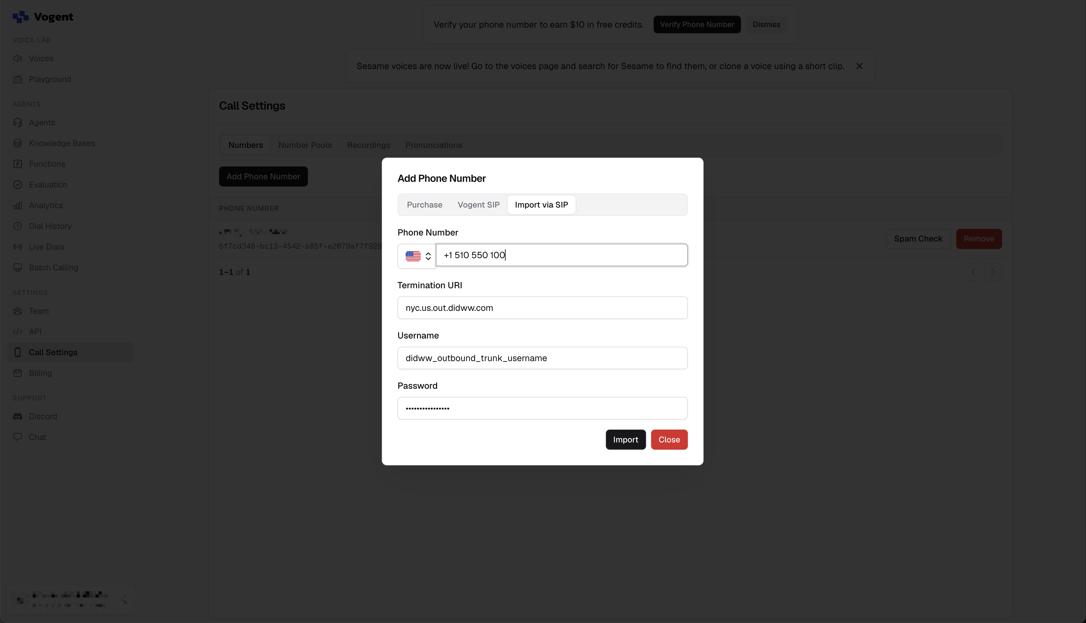Click the Functions sidebar icon
Image resolution: width=1086 pixels, height=623 pixels.
click(x=18, y=164)
